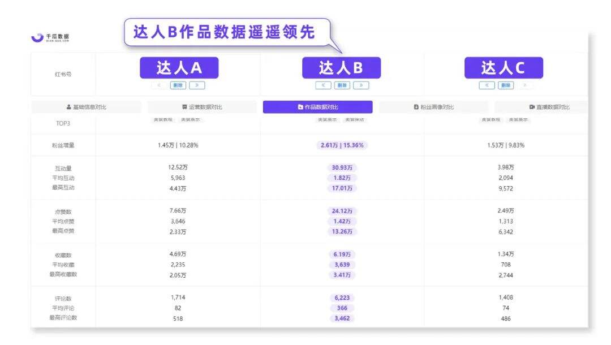
Task: Click the 12.52万 interaction value
Action: click(x=178, y=167)
